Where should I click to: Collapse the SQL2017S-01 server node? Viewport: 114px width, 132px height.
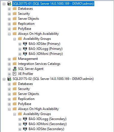pyautogui.click(x=4, y=4)
